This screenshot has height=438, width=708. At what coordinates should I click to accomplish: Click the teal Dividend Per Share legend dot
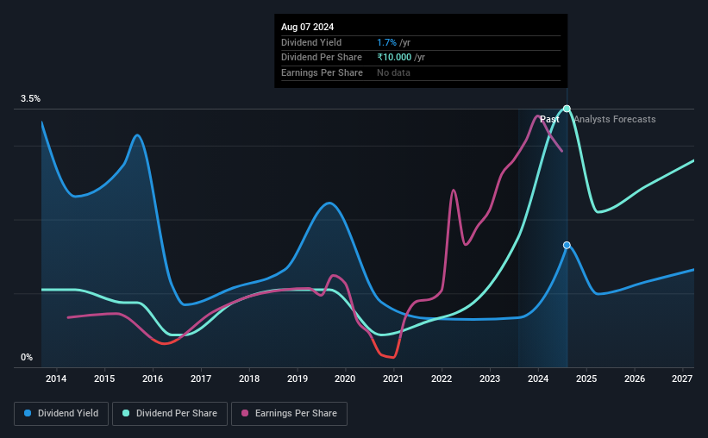click(126, 413)
